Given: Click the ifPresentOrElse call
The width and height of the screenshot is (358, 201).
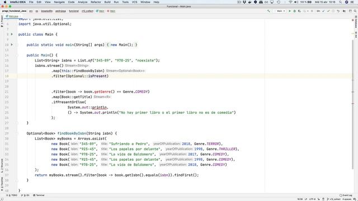Looking at the screenshot, I should click(x=69, y=102).
